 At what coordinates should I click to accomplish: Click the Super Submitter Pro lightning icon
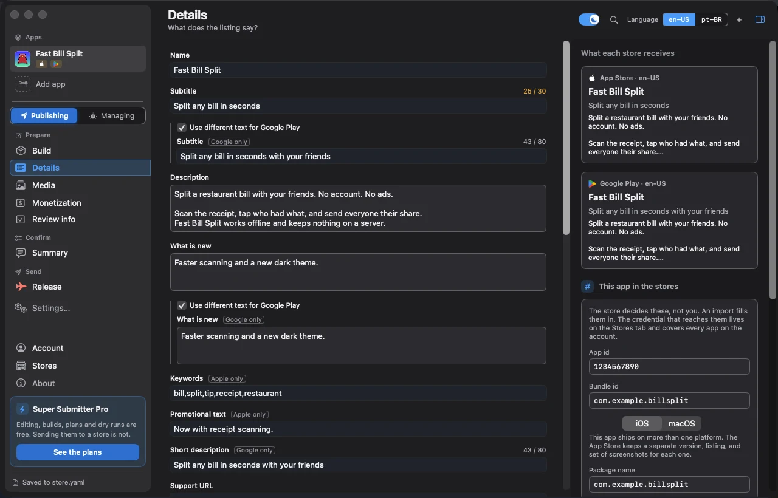coord(22,409)
